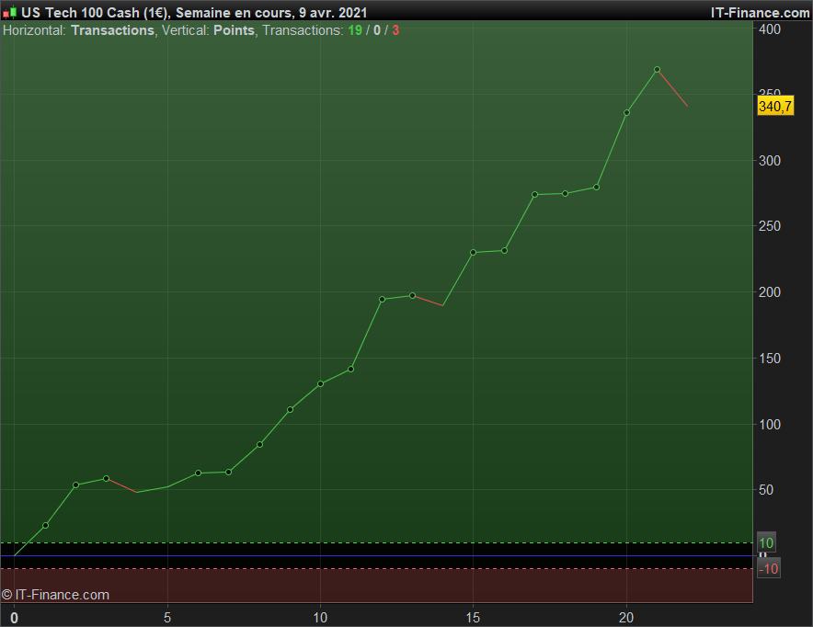
Task: Click the small striped marker between threshold labels
Action: pos(761,555)
